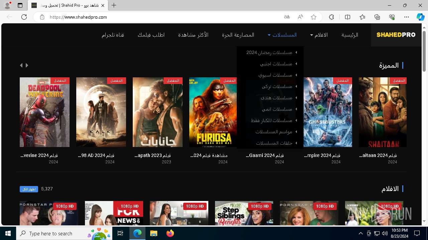Image resolution: width=428 pixels, height=240 pixels.
Task: Open Kalki 2898 AD poster
Action: pos(101,112)
